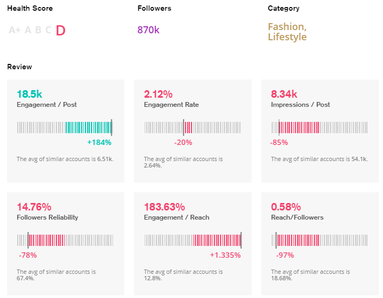Image resolution: width=383 pixels, height=298 pixels.
Task: Click the 2.12% Engagement Rate value
Action: pyautogui.click(x=158, y=95)
